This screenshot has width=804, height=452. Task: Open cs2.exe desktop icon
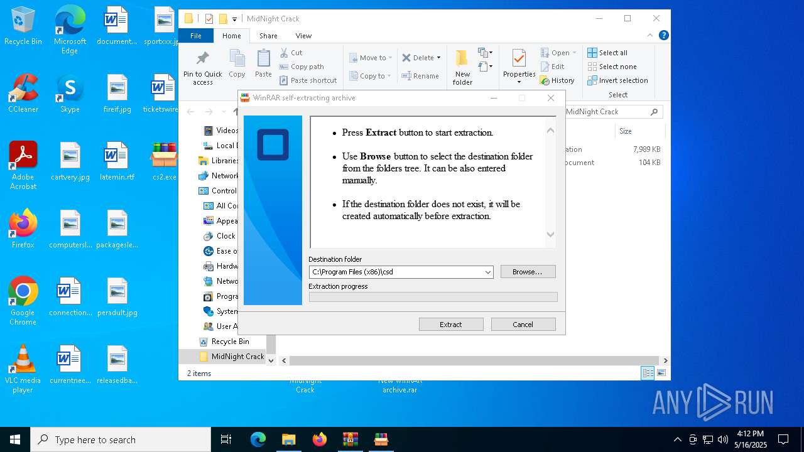[165, 161]
